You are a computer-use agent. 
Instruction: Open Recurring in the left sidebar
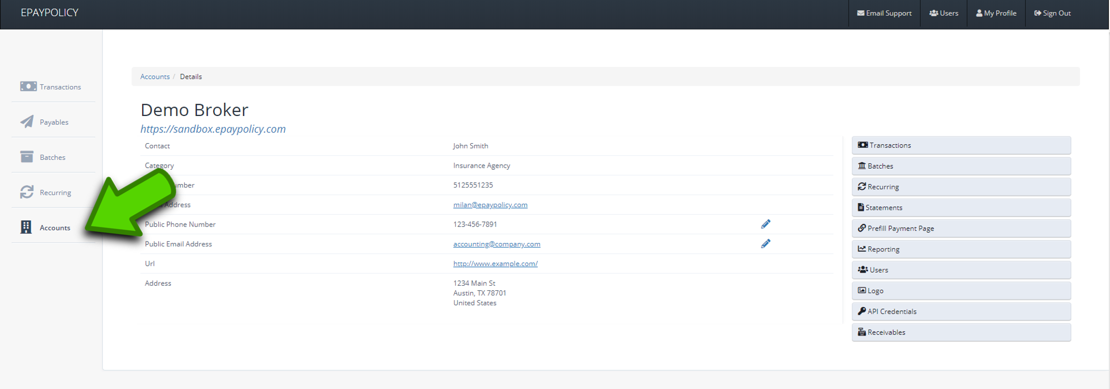coord(46,193)
